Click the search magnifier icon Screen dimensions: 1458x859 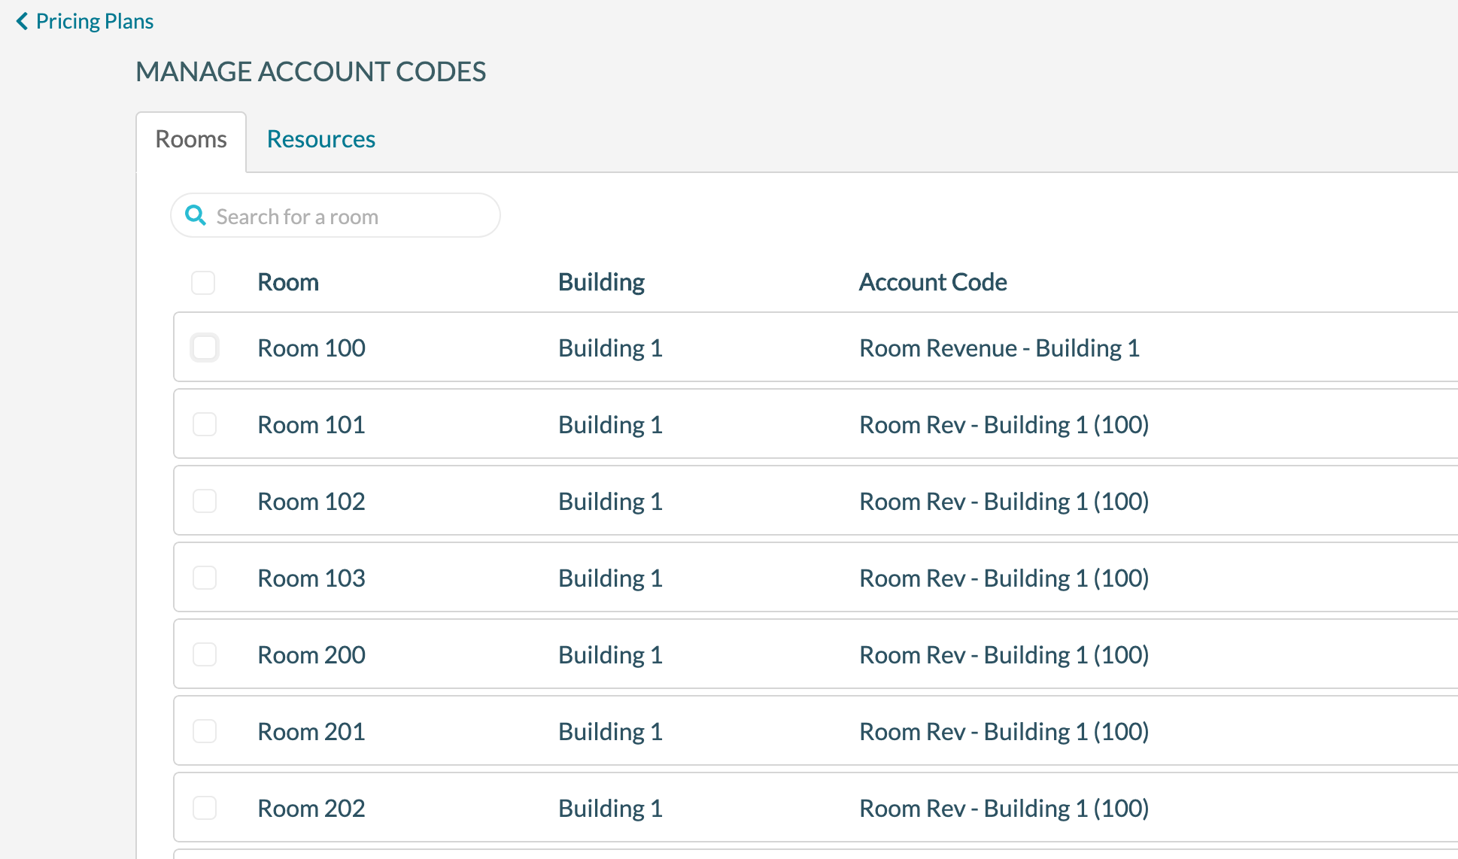point(196,216)
